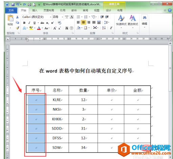173x159 pixels.
Task: Click the Paste (粘贴) clipboard icon
Action: coord(10,18)
